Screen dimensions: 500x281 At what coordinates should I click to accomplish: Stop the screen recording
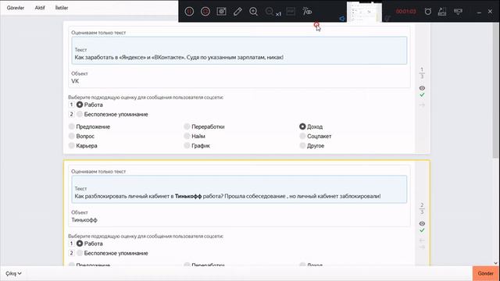click(205, 12)
